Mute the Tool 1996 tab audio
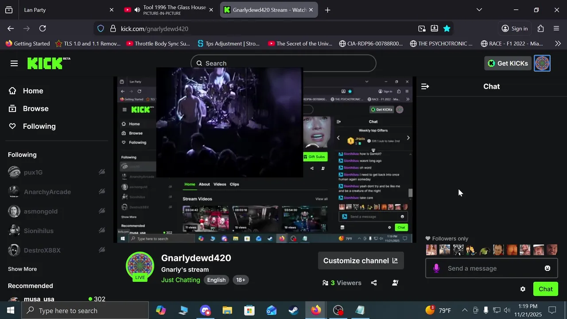 [x=137, y=10]
